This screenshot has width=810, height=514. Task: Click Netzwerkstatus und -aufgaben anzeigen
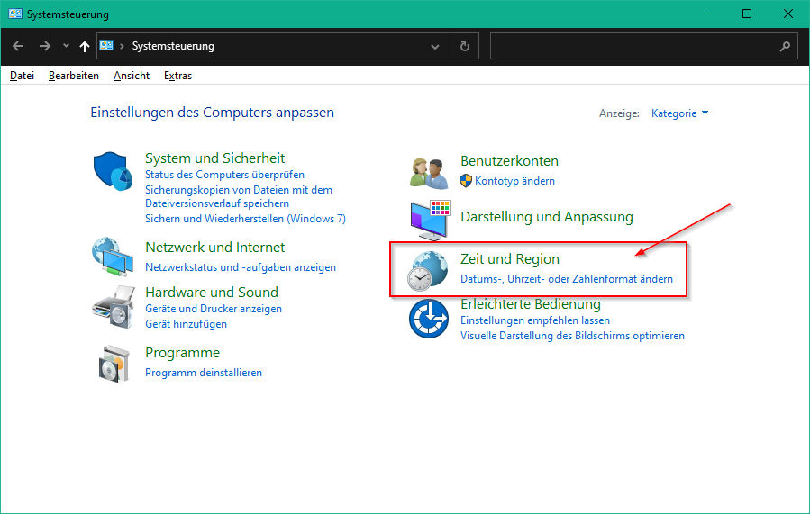pos(241,267)
